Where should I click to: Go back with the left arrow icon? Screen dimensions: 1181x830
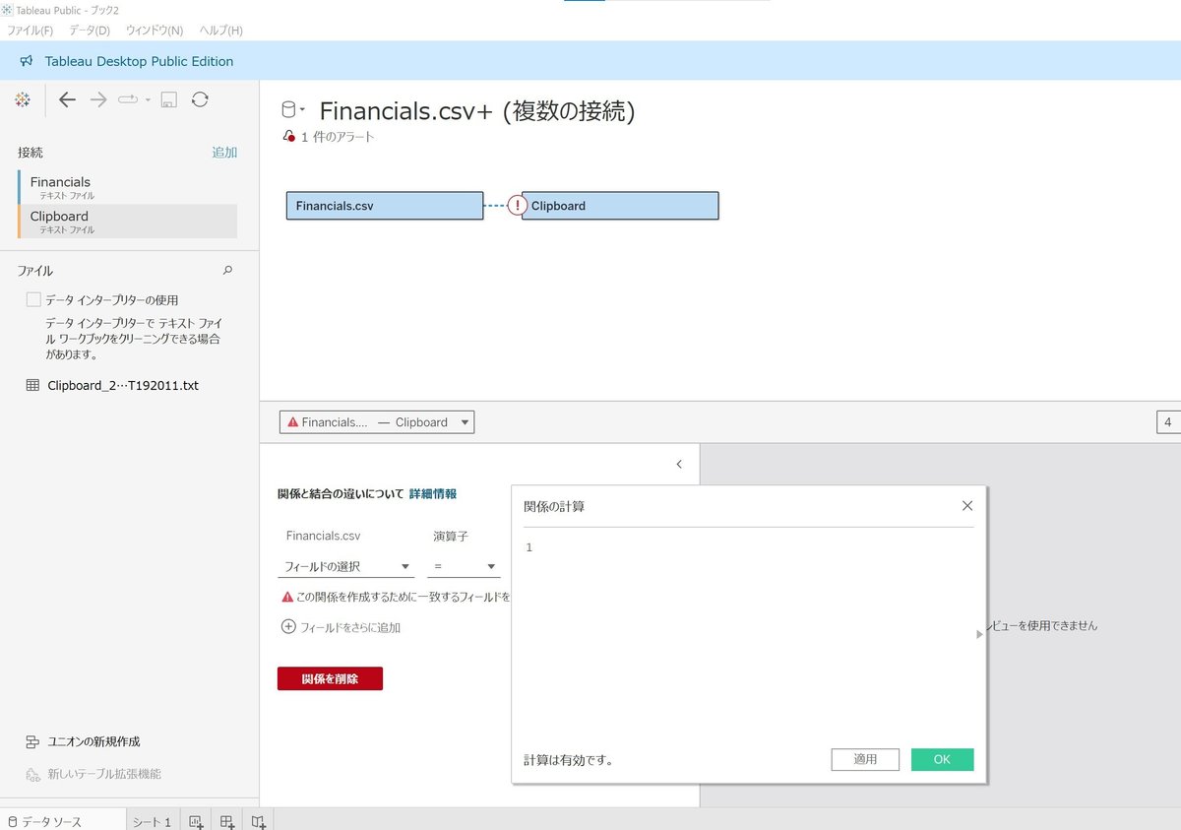pyautogui.click(x=67, y=99)
